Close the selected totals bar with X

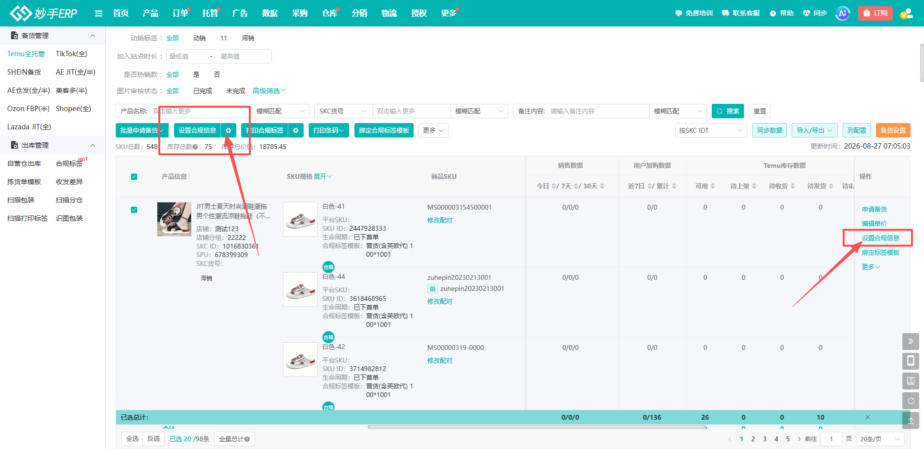(x=868, y=417)
